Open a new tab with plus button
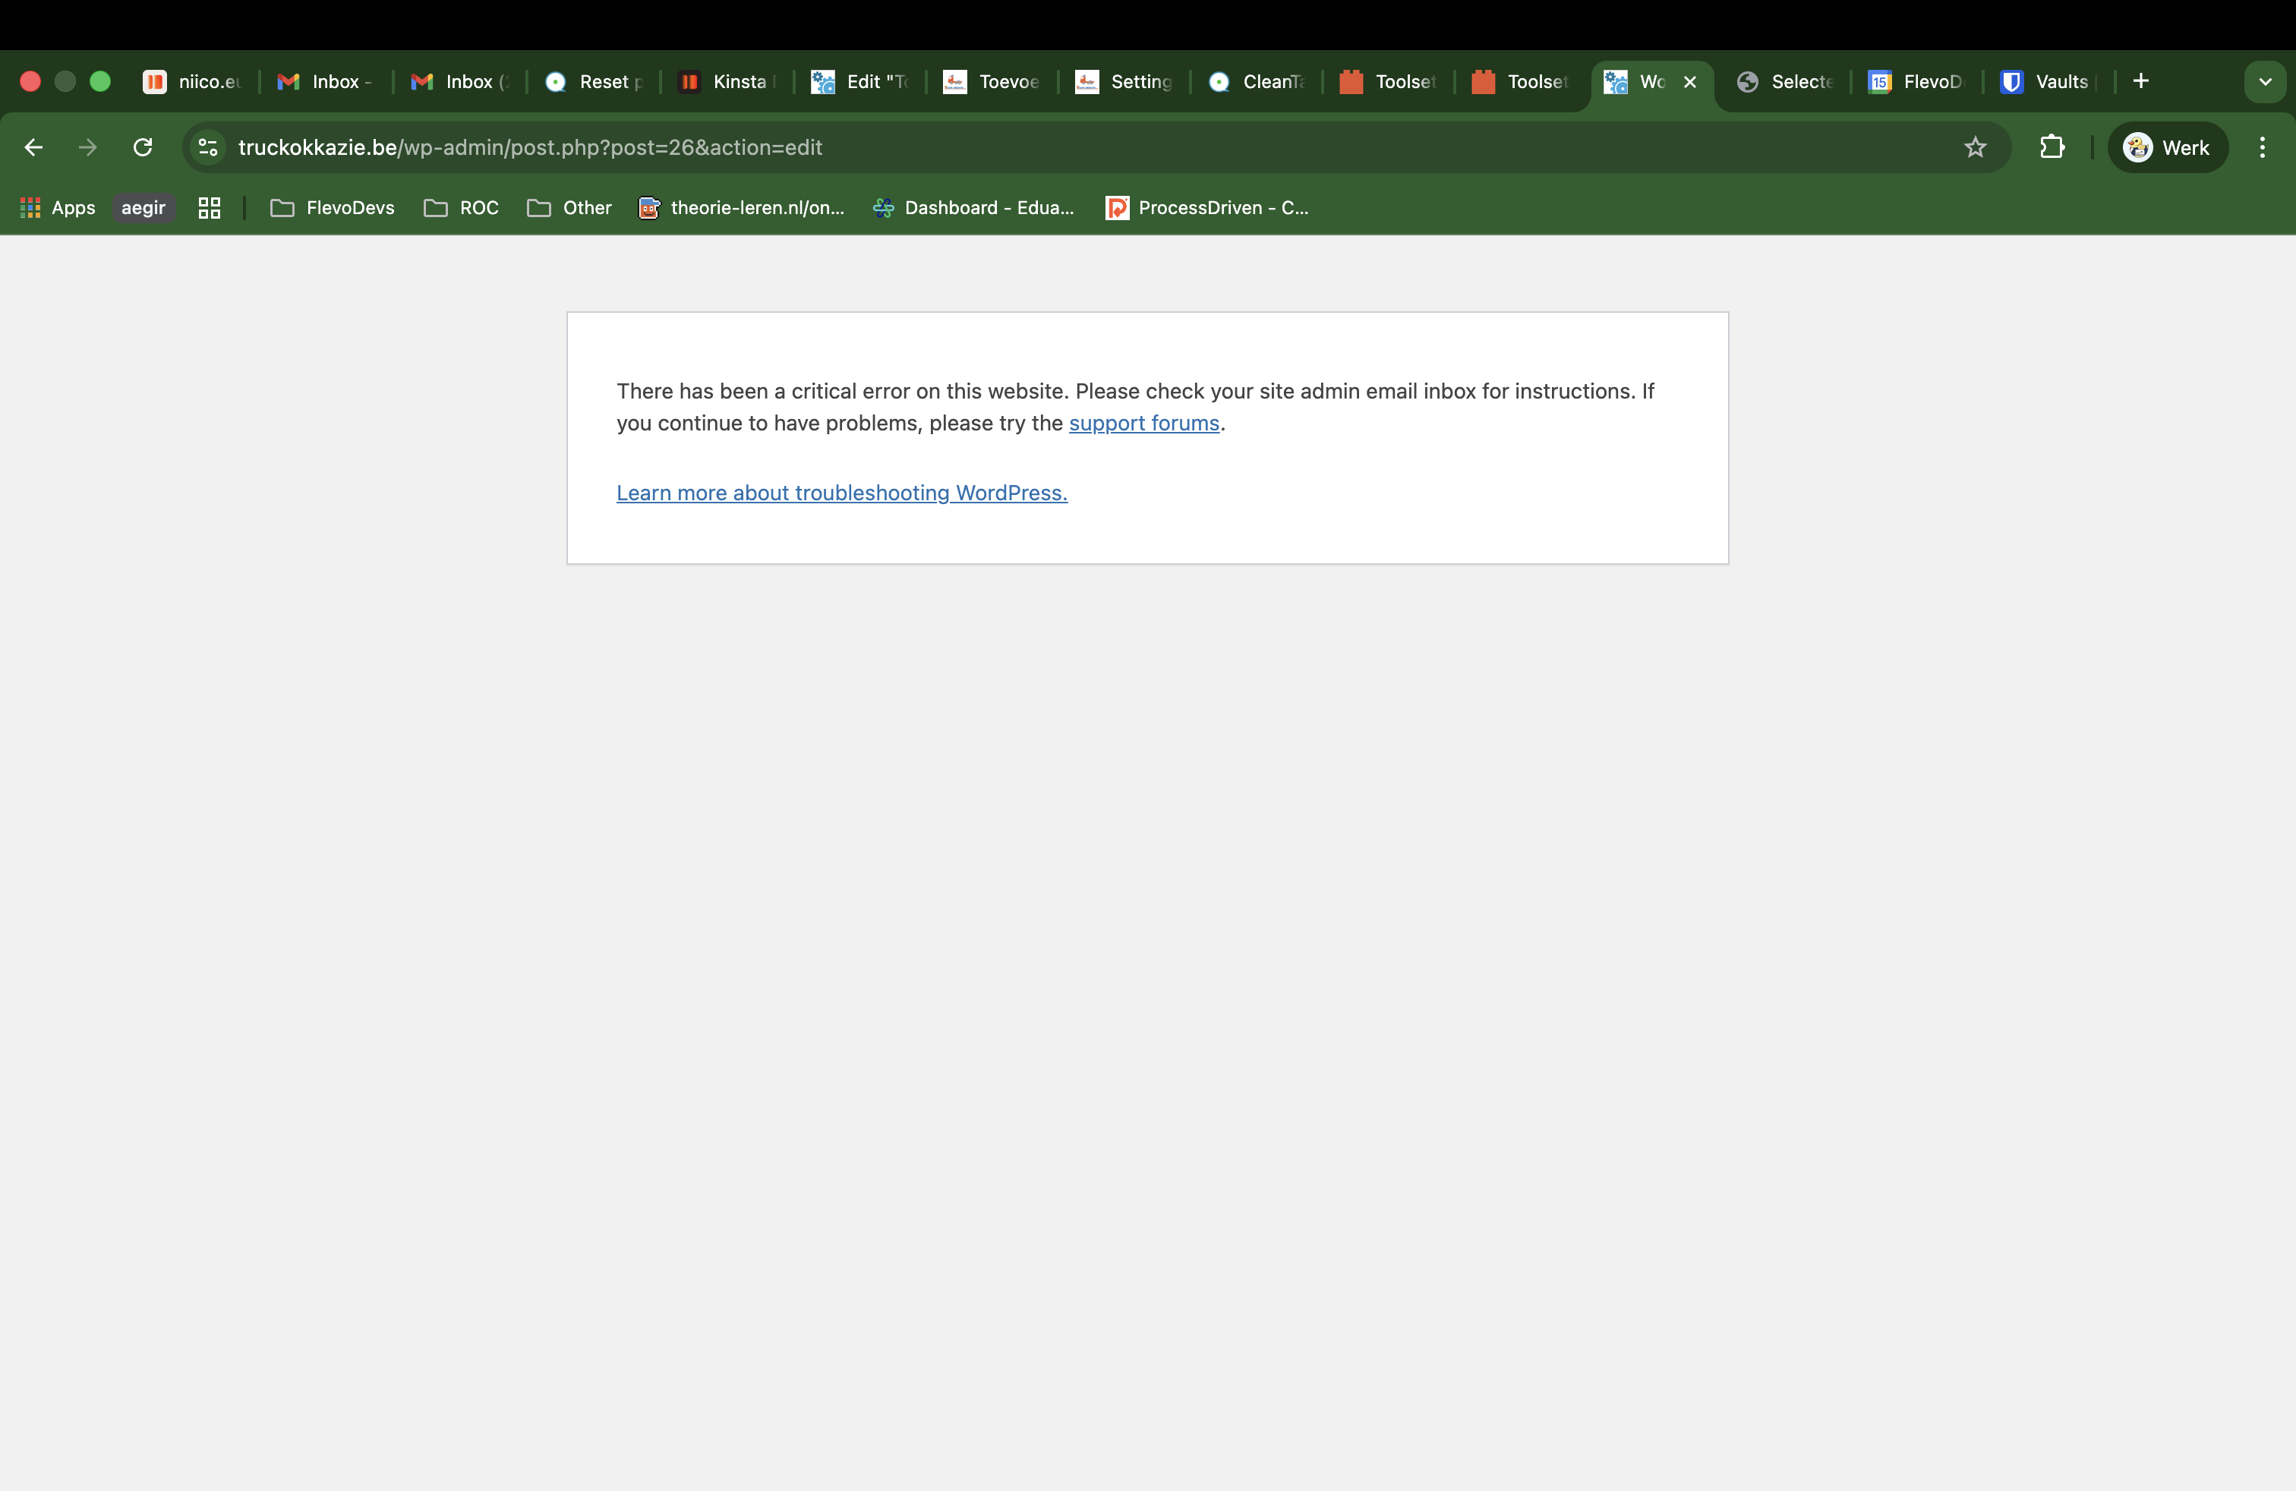This screenshot has width=2296, height=1491. point(2140,81)
